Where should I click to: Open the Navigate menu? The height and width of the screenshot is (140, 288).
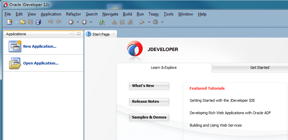click(110, 14)
